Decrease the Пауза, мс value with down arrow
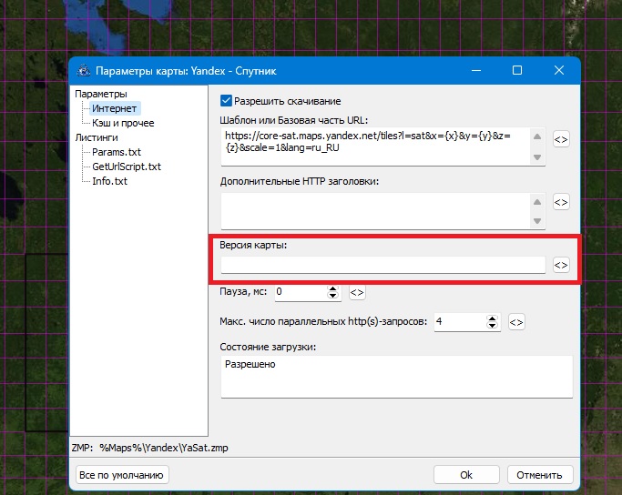622x495 pixels. point(332,297)
